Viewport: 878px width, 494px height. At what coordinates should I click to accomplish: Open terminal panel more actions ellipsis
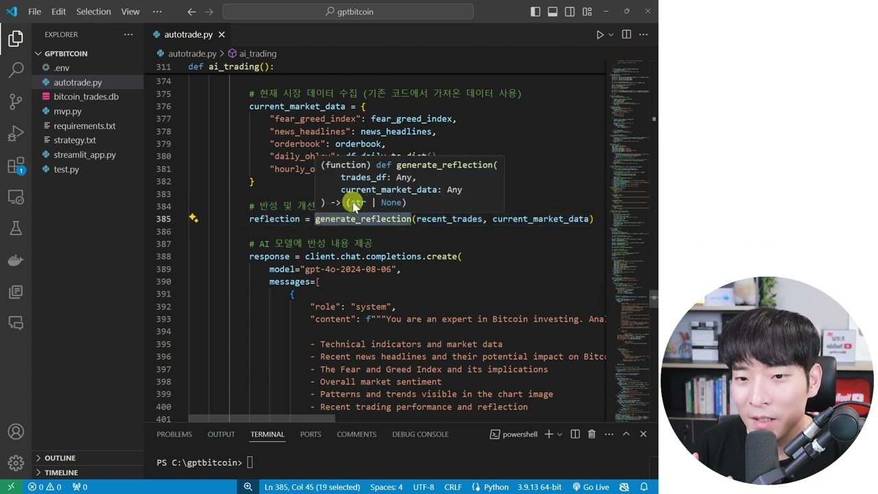point(608,434)
